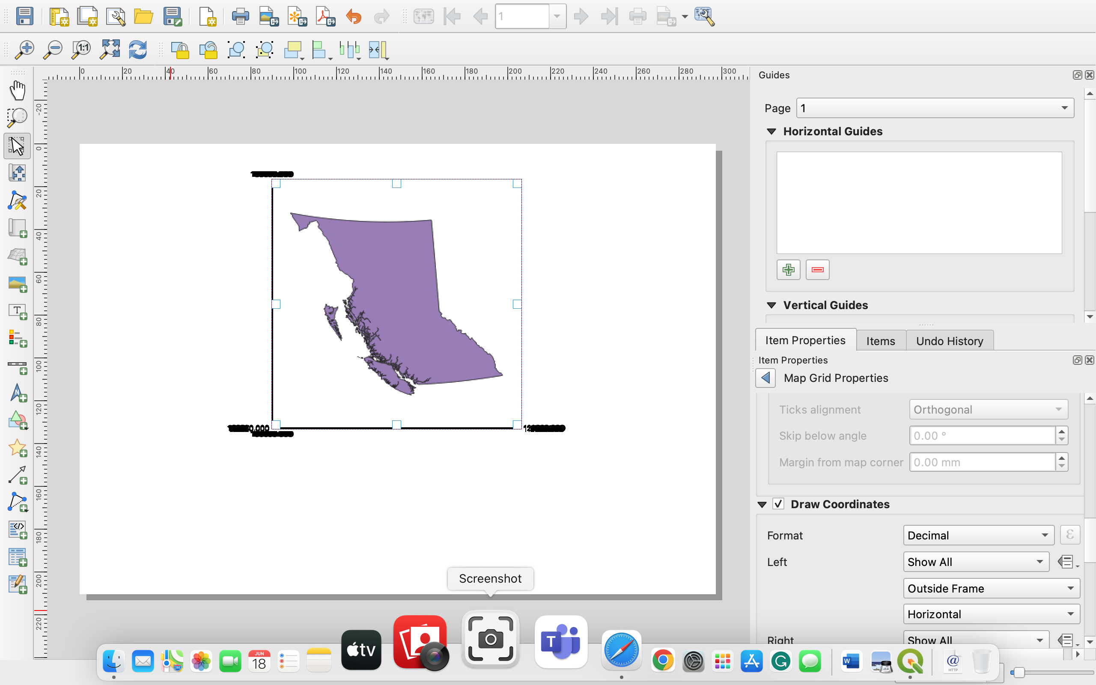Open the Undo History tab
Screen dimensions: 1096x685
[x=949, y=340]
